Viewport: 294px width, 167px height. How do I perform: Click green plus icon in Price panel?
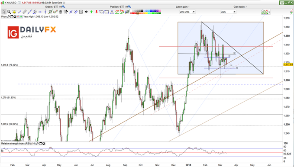[21, 17]
